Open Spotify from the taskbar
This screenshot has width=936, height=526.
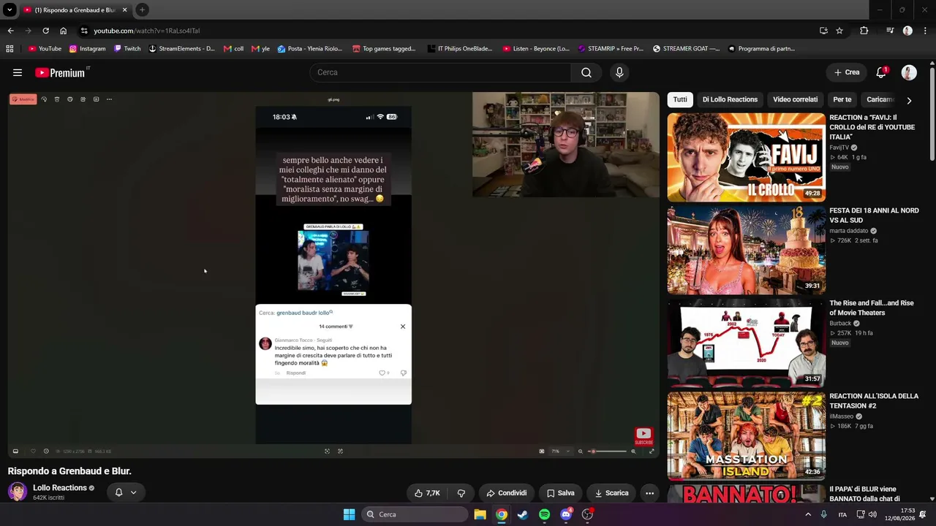point(544,514)
